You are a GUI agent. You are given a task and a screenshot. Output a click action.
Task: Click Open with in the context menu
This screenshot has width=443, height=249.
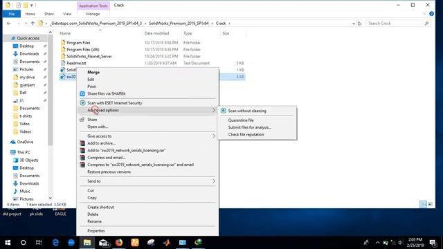coord(98,127)
